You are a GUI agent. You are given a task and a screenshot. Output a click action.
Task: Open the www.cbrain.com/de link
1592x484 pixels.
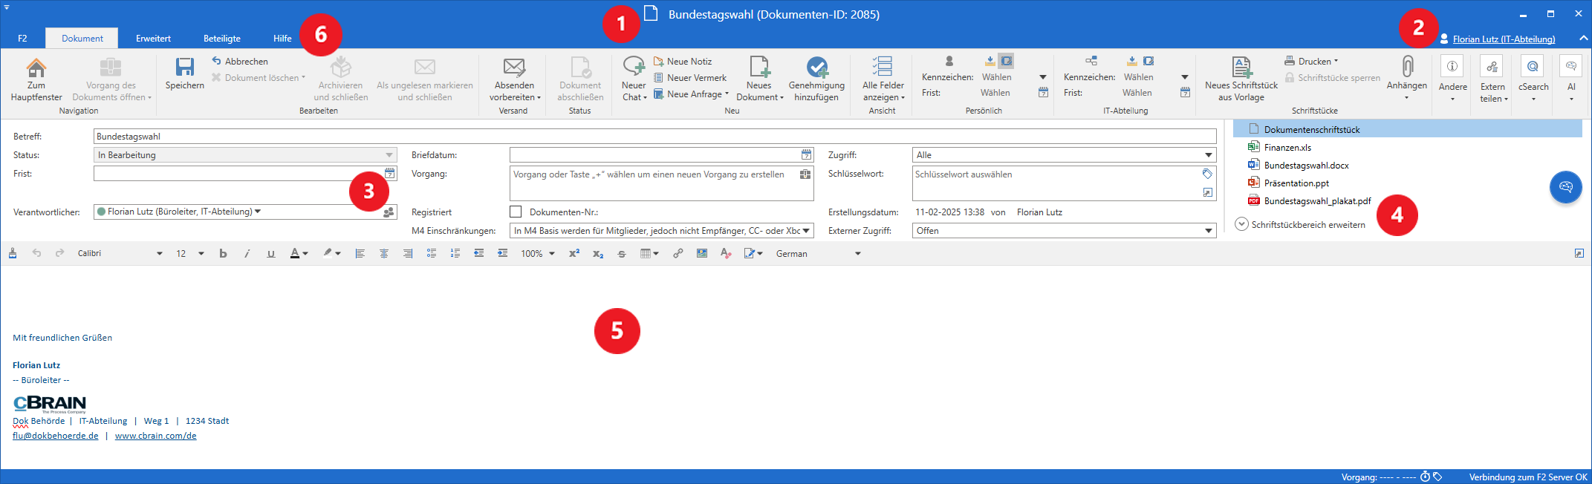tap(155, 436)
